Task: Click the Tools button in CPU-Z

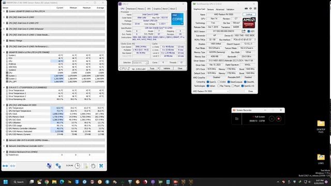Action: point(152,68)
